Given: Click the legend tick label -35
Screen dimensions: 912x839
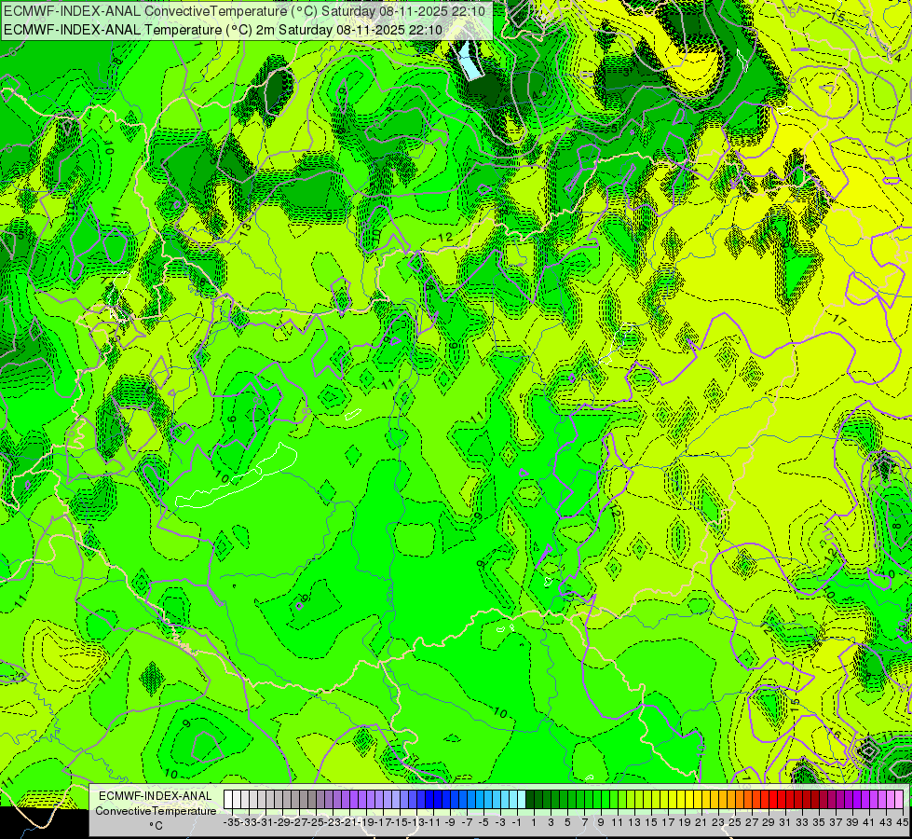Looking at the screenshot, I should (231, 822).
